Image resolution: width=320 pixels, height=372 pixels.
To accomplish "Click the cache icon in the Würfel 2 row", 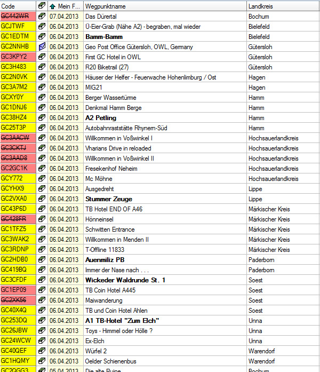I will coord(42,351).
